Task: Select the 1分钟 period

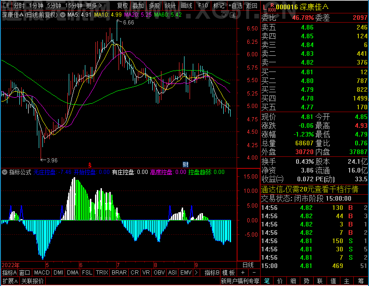Action: point(36,6)
